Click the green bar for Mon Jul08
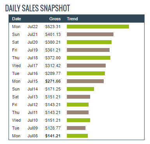The image size is (150, 144). [x=77, y=136]
